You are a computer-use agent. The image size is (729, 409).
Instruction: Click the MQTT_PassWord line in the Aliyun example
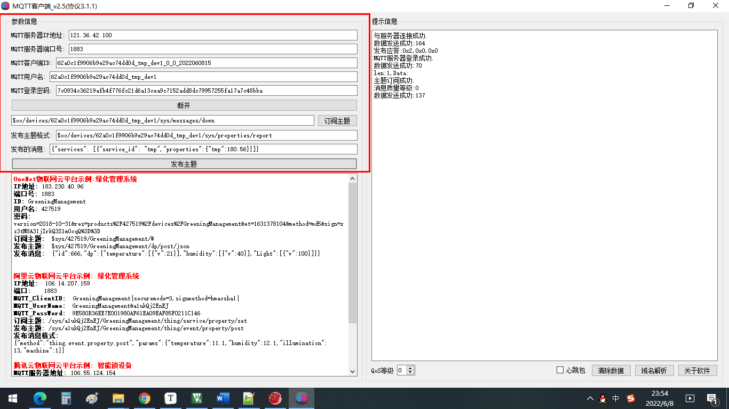pos(107,313)
